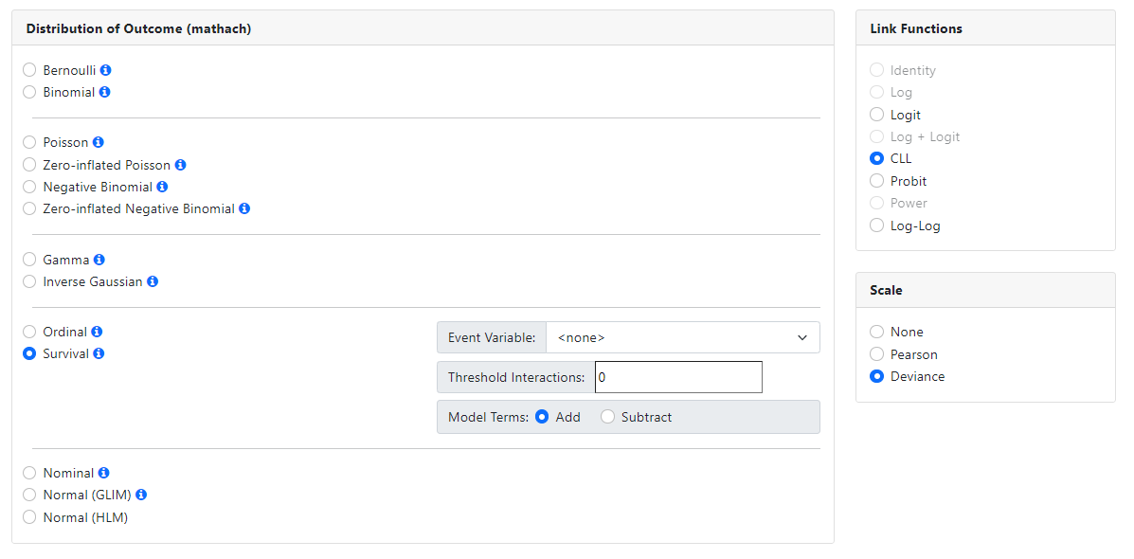Switch Model Terms to Subtract

pyautogui.click(x=607, y=417)
